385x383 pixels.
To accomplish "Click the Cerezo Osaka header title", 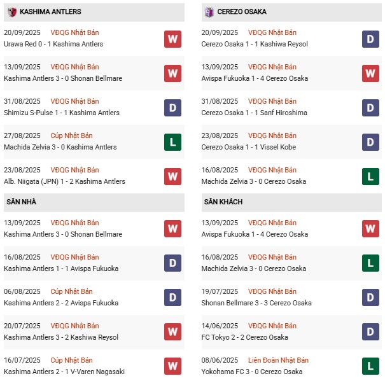I will 242,12.
